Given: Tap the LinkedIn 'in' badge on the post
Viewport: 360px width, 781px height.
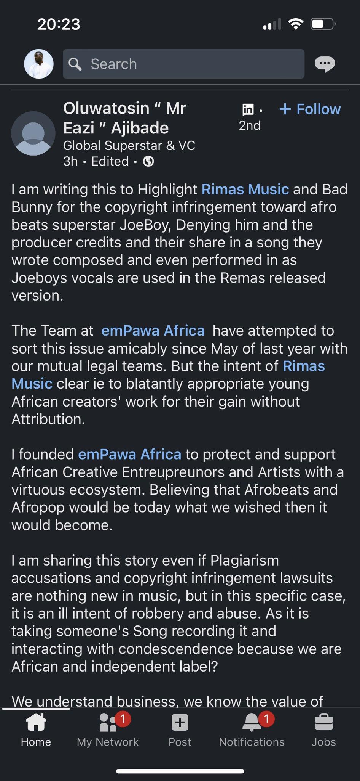Looking at the screenshot, I should coord(248,109).
